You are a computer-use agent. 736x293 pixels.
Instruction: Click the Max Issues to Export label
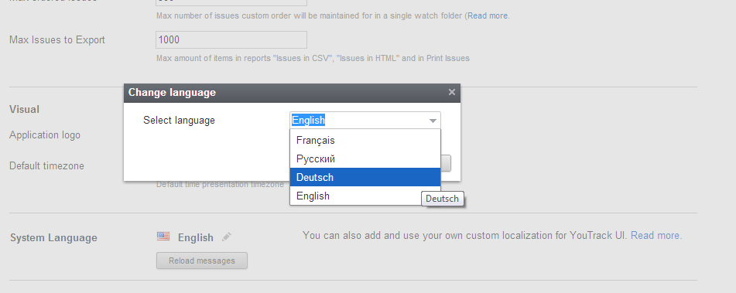coord(57,40)
